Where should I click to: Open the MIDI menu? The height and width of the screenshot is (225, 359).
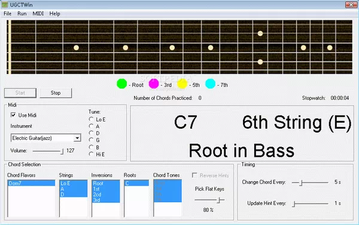pos(38,14)
